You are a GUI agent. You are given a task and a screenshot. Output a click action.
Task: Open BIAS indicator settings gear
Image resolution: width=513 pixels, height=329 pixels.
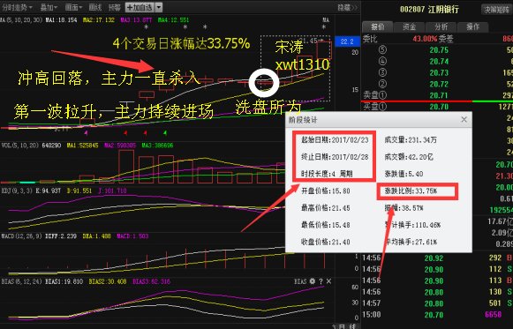pyautogui.click(x=313, y=281)
